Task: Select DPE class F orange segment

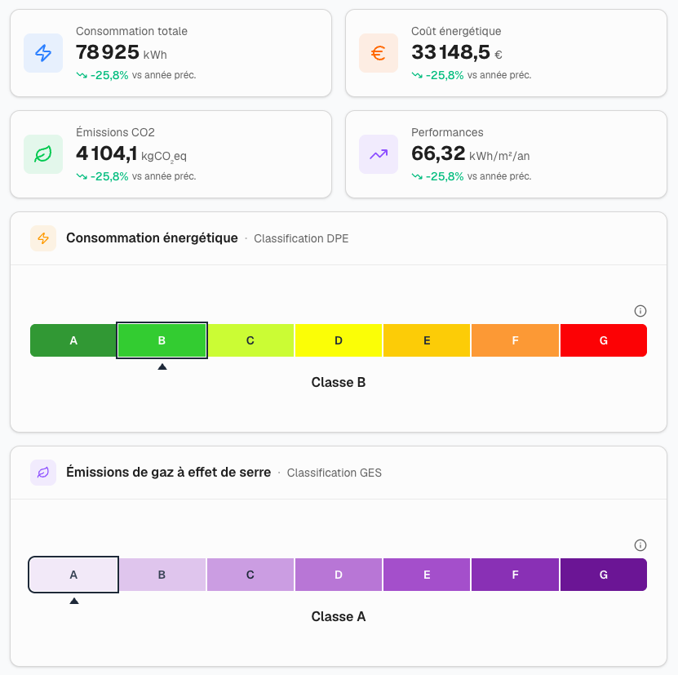Action: (515, 340)
